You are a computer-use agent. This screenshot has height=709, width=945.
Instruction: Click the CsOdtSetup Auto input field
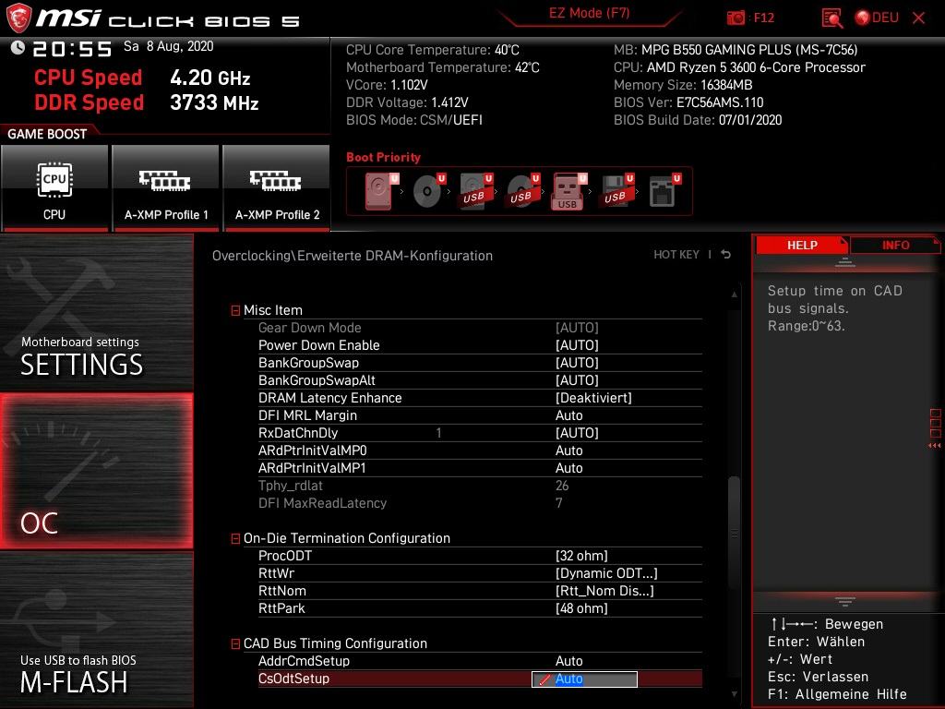click(x=584, y=679)
